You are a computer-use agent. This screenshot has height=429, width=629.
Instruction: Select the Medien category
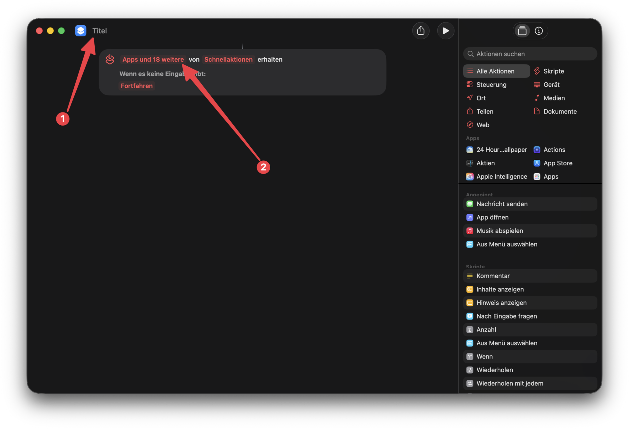554,98
